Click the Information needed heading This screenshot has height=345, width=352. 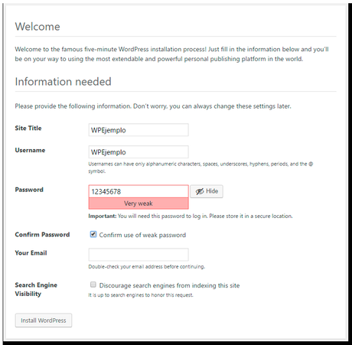(x=63, y=82)
